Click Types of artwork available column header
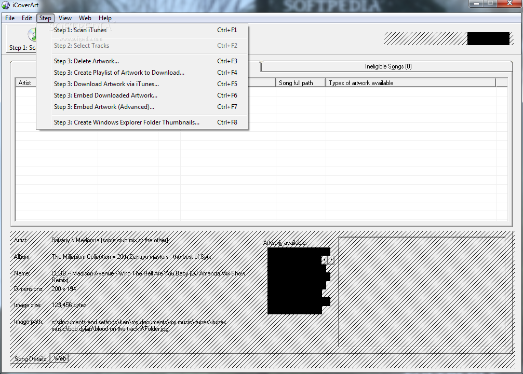 (x=410, y=82)
